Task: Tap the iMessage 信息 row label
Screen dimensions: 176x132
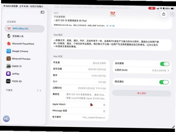Action: [60, 111]
